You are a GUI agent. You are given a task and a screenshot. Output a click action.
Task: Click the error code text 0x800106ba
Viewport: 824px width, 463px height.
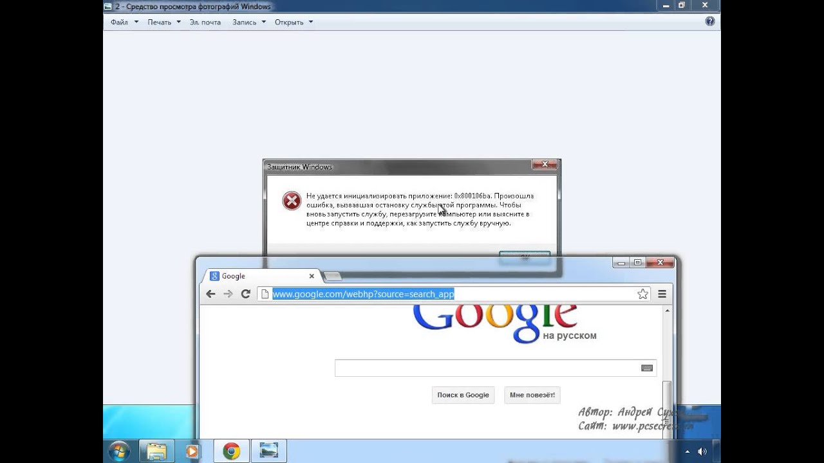pos(473,196)
